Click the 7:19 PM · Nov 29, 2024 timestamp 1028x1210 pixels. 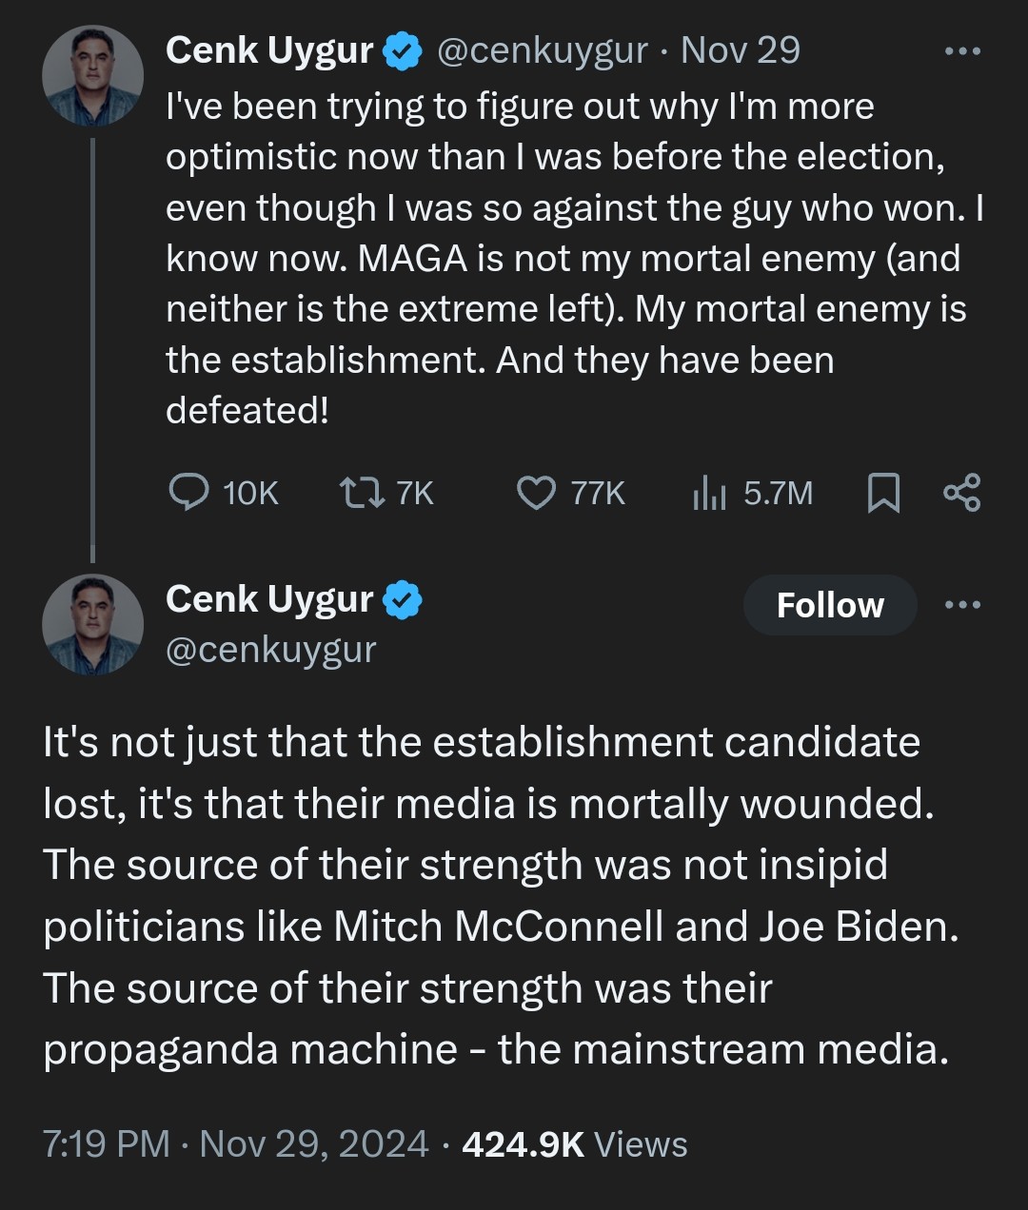[x=235, y=1143]
